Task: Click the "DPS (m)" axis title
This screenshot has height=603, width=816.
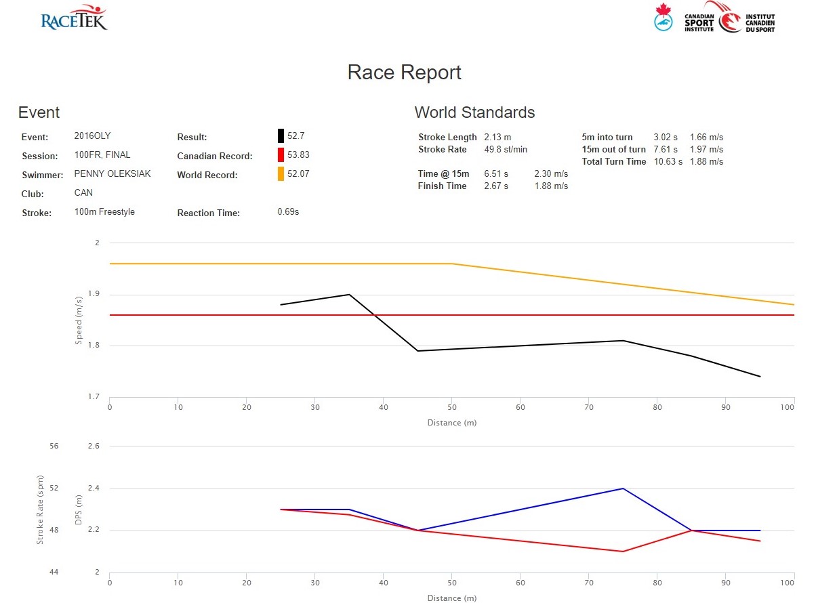Action: click(x=79, y=510)
